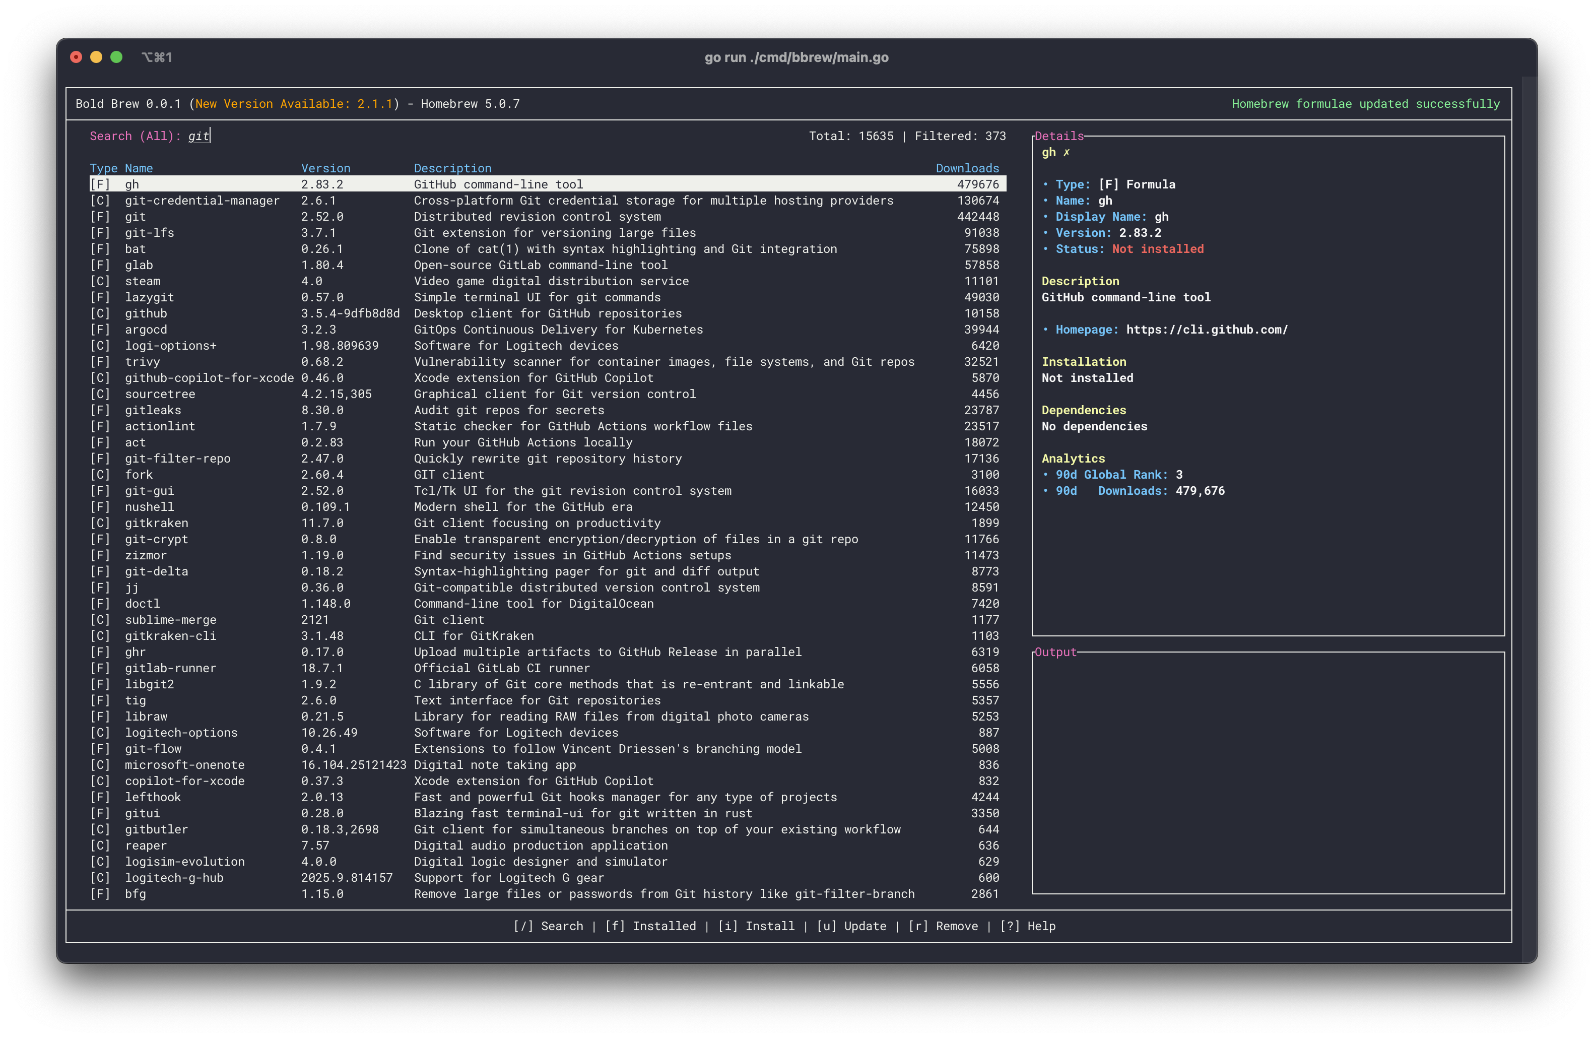Sort by the Name column header
The image size is (1594, 1038).
[x=139, y=168]
